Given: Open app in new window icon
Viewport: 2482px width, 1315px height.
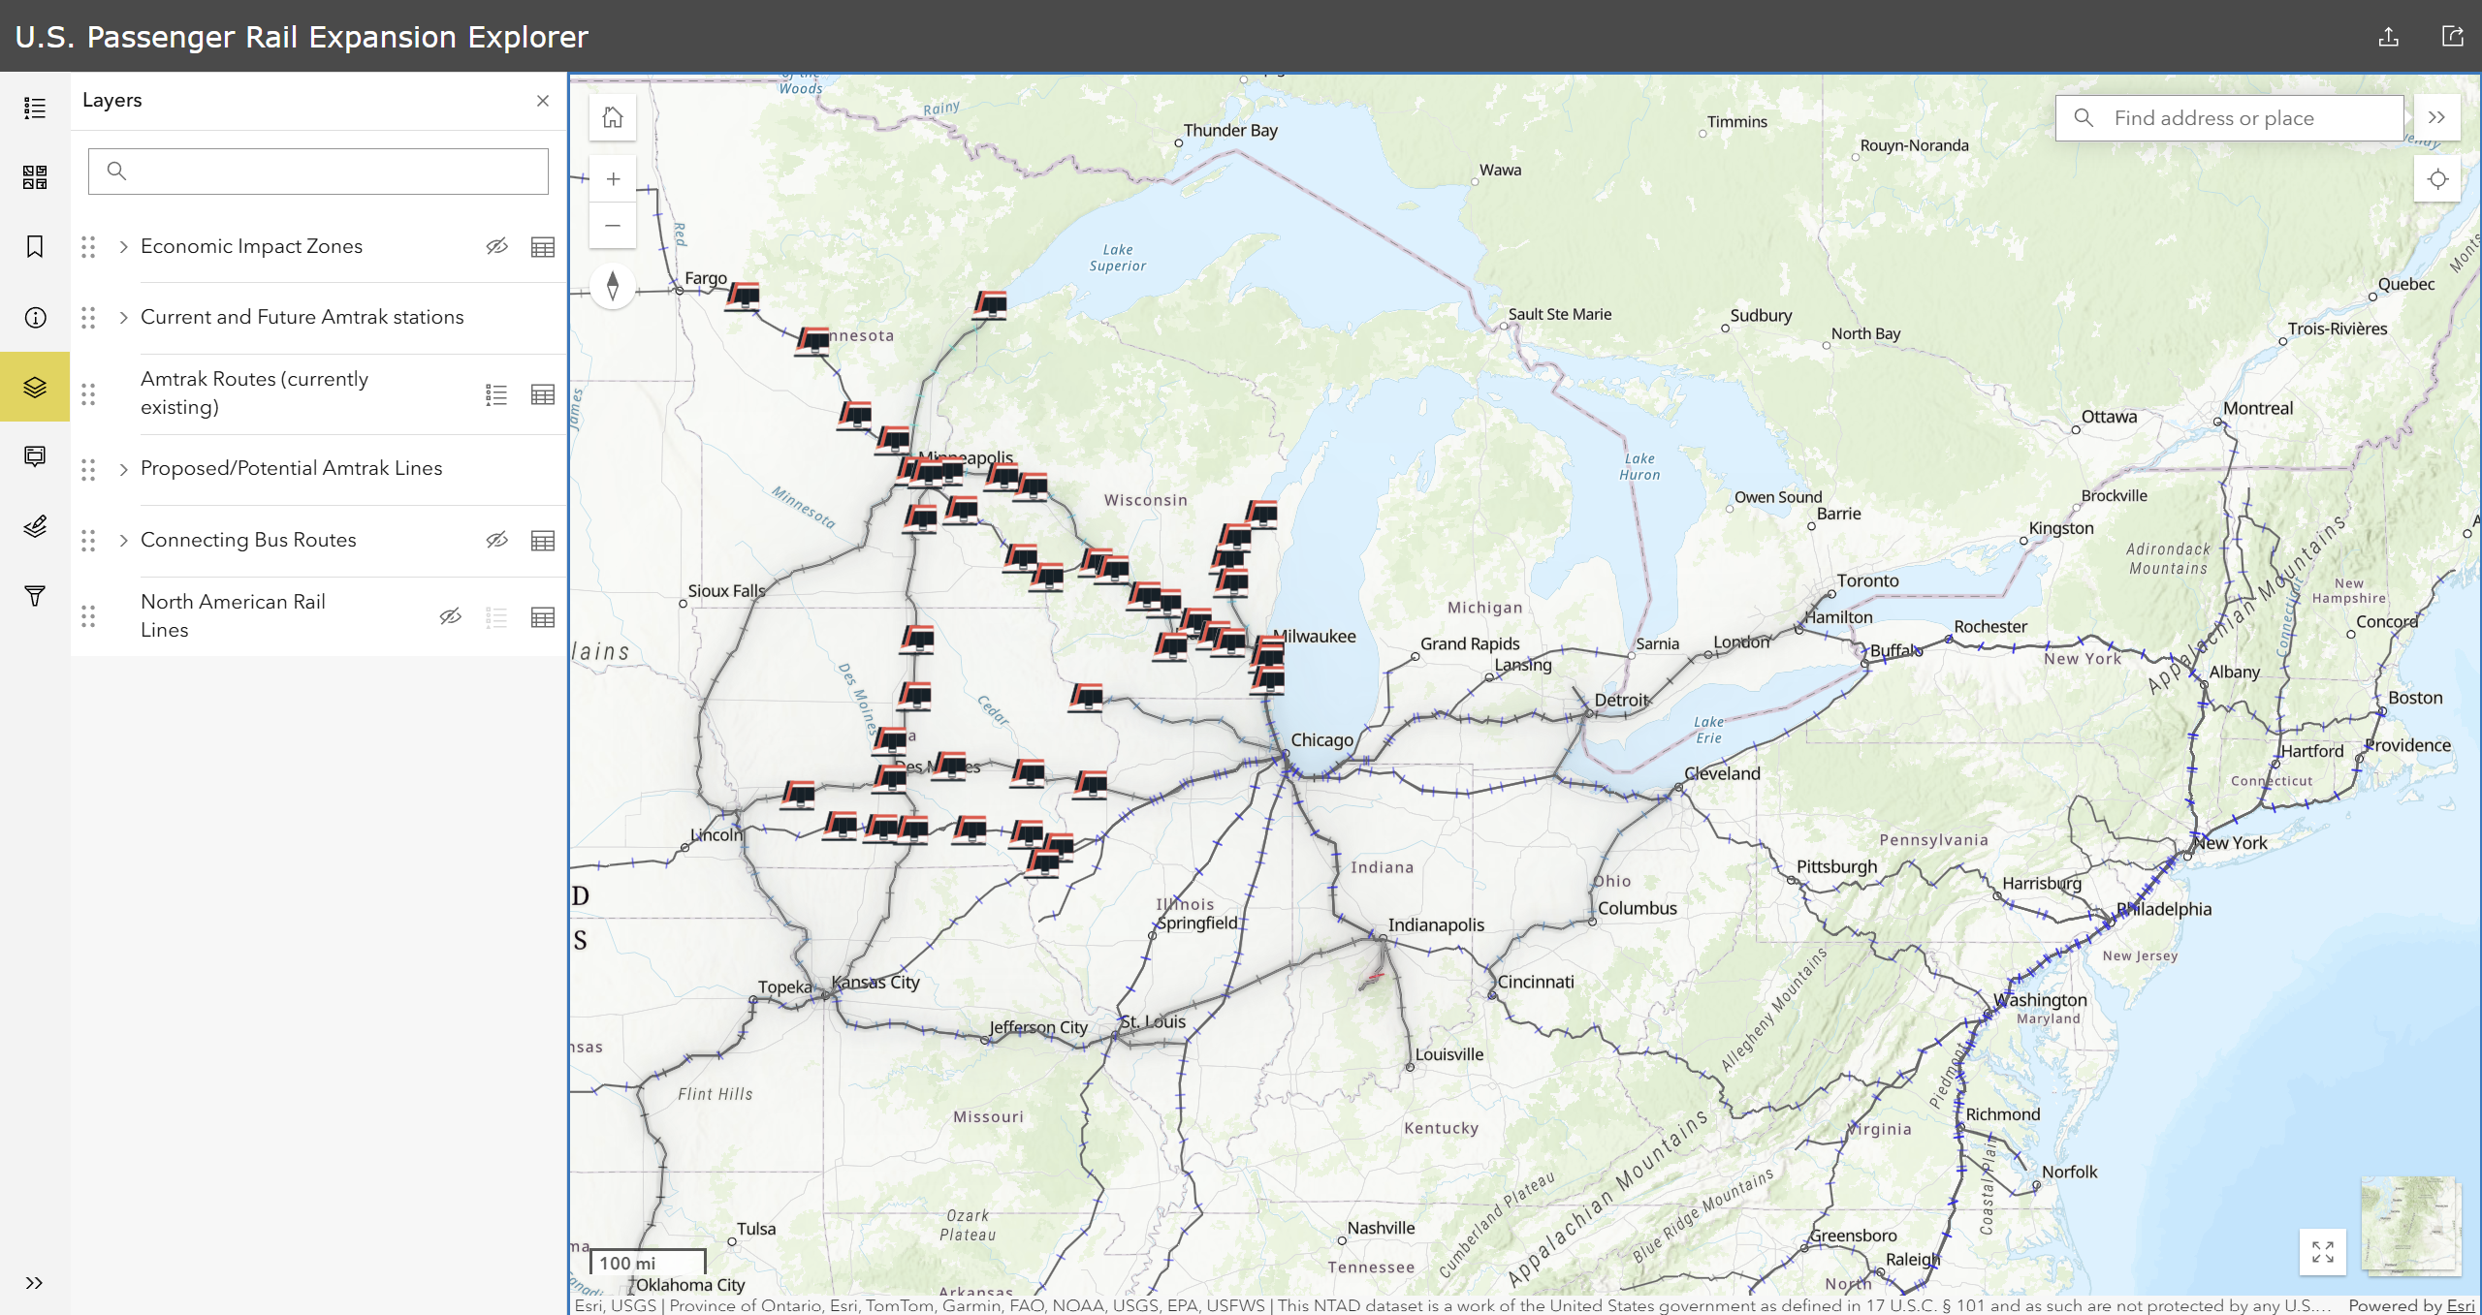Looking at the screenshot, I should pyautogui.click(x=2453, y=37).
